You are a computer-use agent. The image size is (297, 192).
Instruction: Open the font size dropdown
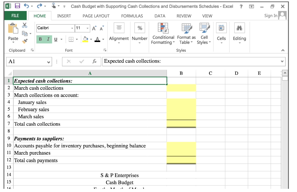[x=87, y=28]
